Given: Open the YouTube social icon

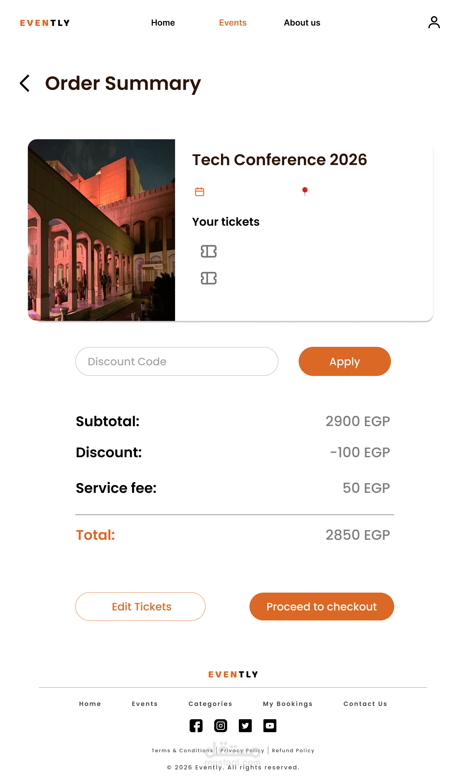Looking at the screenshot, I should pyautogui.click(x=270, y=726).
